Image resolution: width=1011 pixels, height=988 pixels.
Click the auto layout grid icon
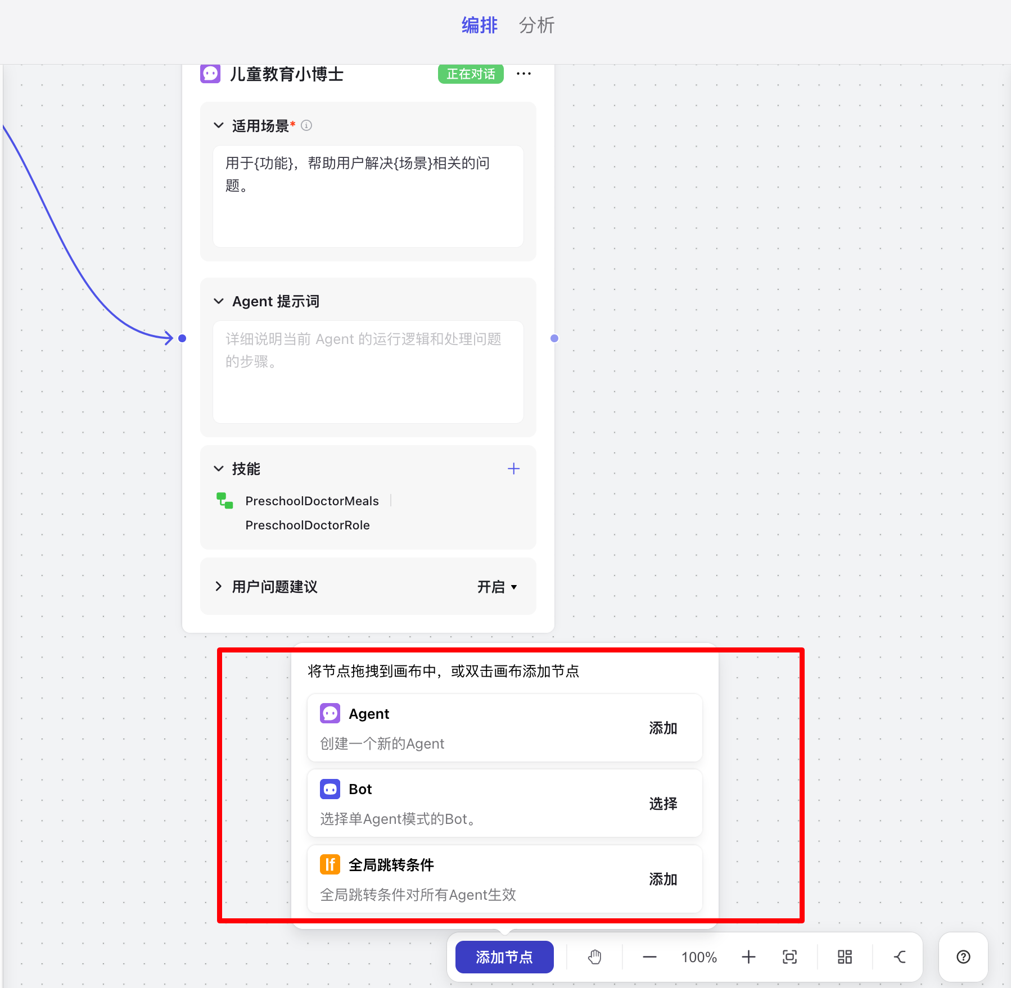(x=845, y=957)
